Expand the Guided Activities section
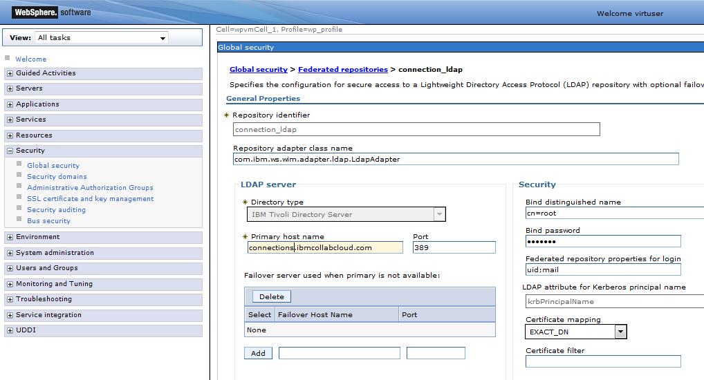704x380 pixels. point(10,73)
